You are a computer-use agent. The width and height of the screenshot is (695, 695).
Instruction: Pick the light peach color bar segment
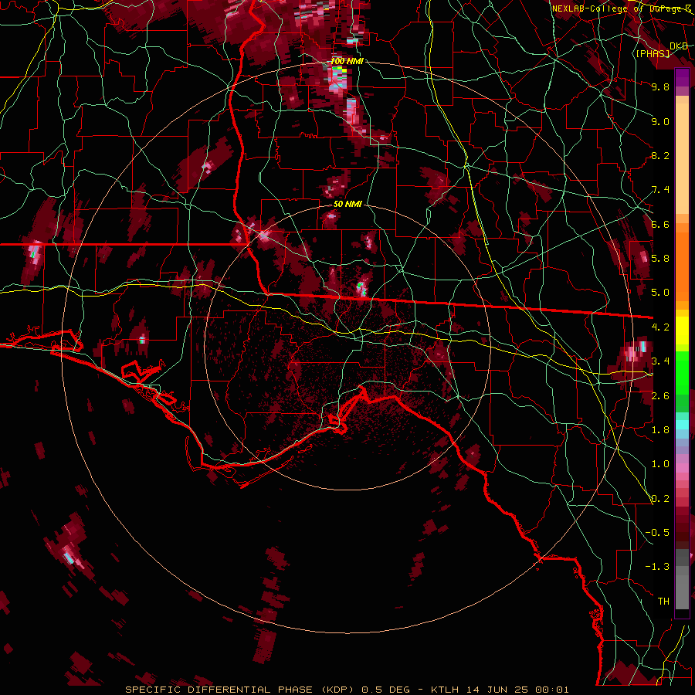pyautogui.click(x=682, y=159)
